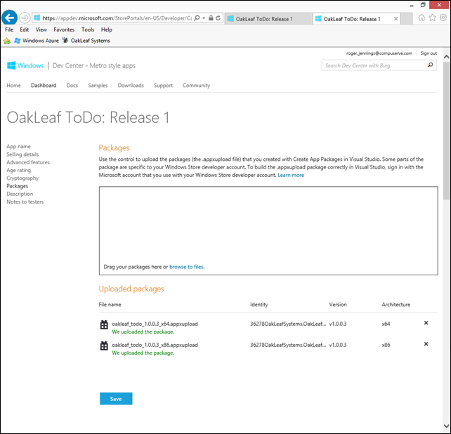
Task: Open the Downloads navigation item
Action: (x=131, y=86)
